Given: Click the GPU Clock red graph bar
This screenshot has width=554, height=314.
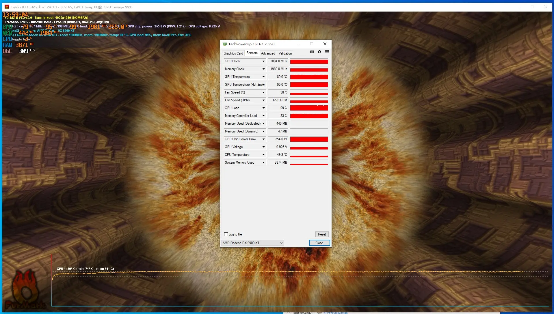Looking at the screenshot, I should 309,61.
